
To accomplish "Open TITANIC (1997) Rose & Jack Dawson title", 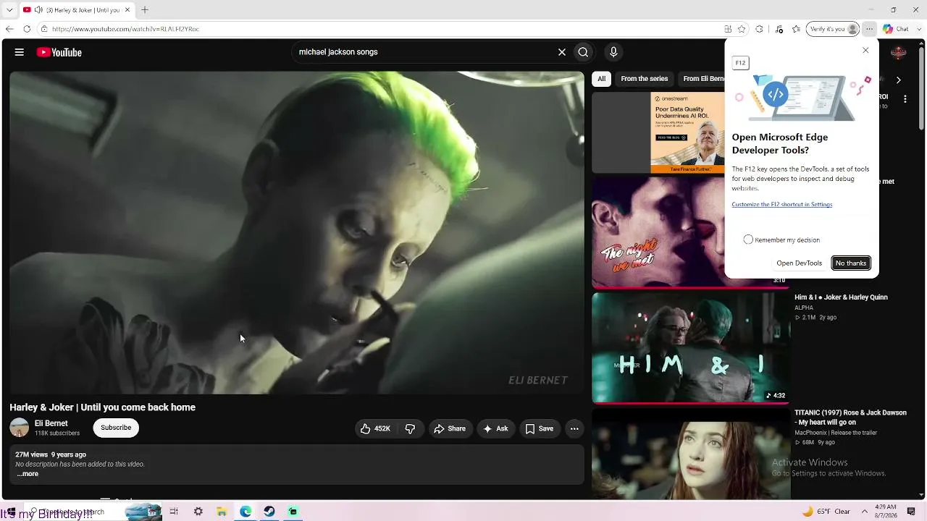I will click(x=850, y=418).
